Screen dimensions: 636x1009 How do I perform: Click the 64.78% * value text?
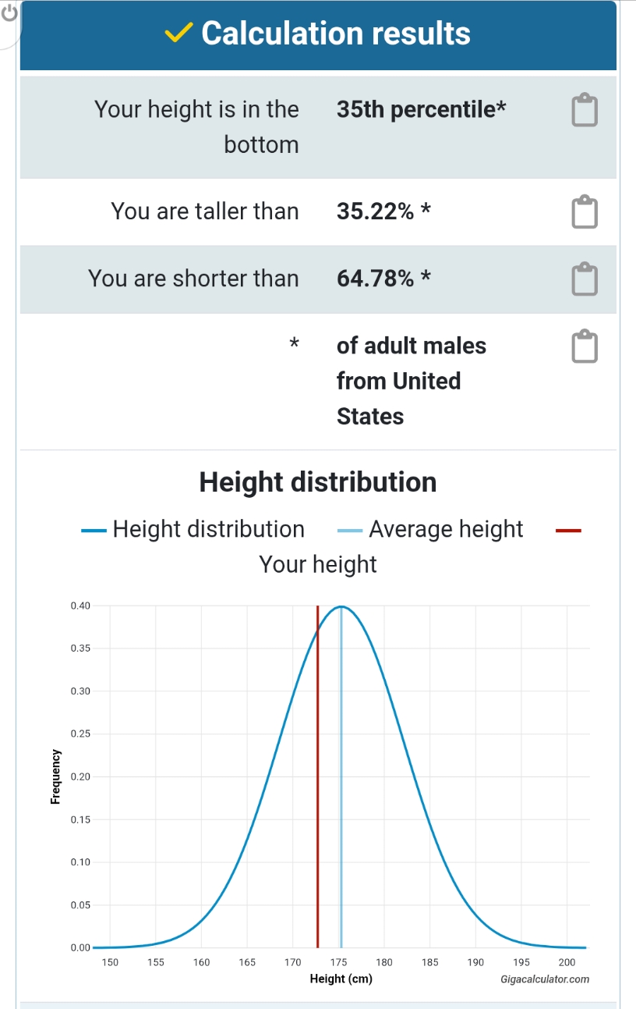(383, 279)
